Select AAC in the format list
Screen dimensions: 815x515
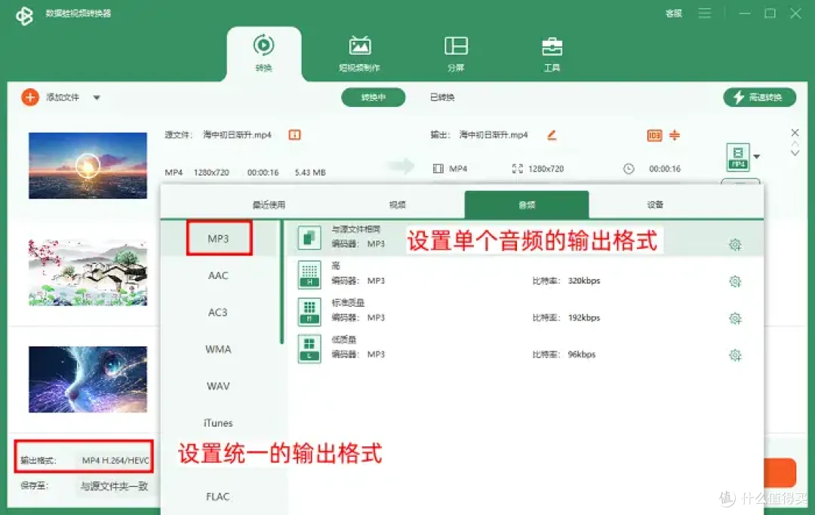[x=218, y=276]
